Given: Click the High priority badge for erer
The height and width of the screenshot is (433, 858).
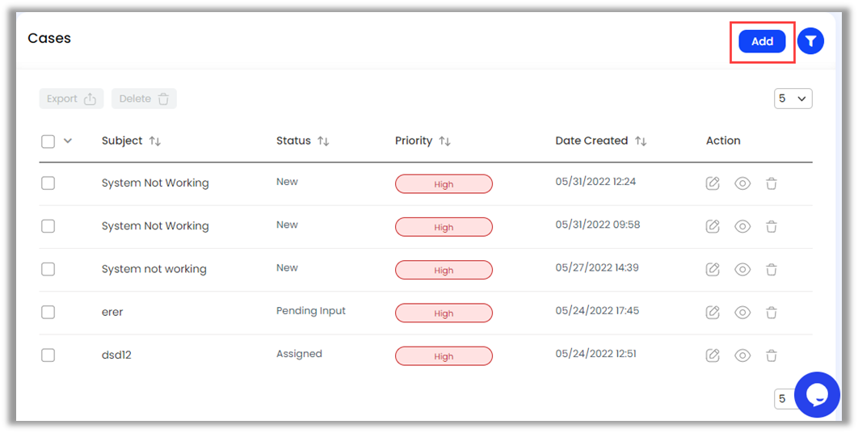Looking at the screenshot, I should coord(444,313).
